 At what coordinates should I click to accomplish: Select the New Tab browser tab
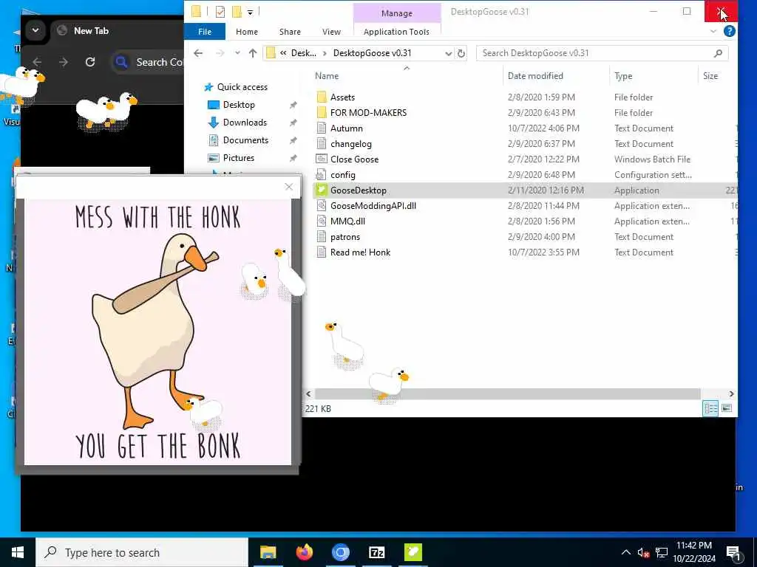tap(91, 31)
